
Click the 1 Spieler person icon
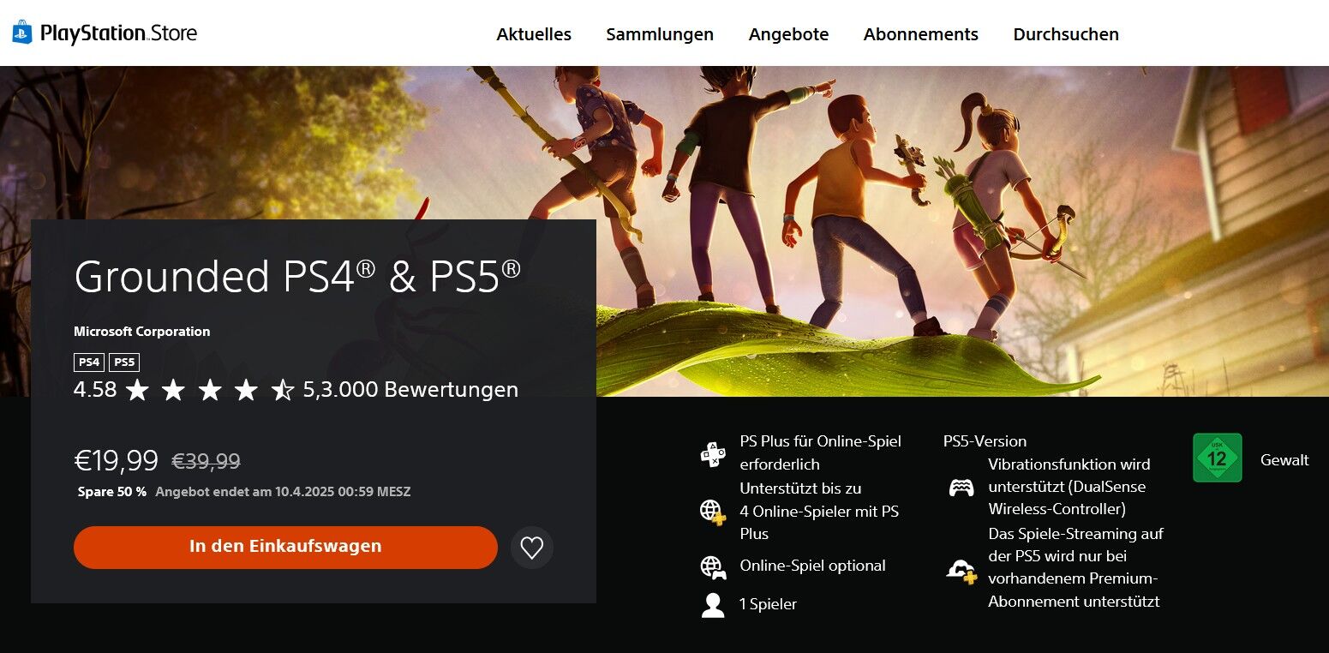click(713, 605)
